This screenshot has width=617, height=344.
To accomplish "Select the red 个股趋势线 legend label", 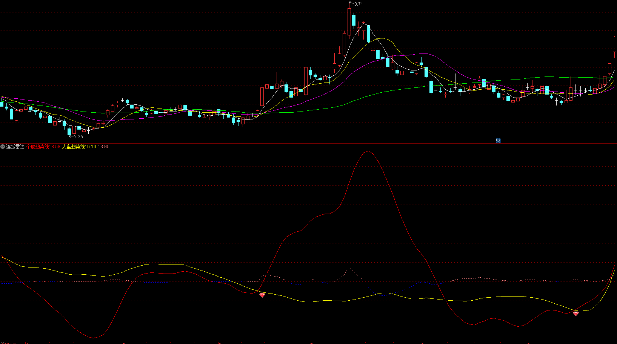I will pyautogui.click(x=38, y=147).
